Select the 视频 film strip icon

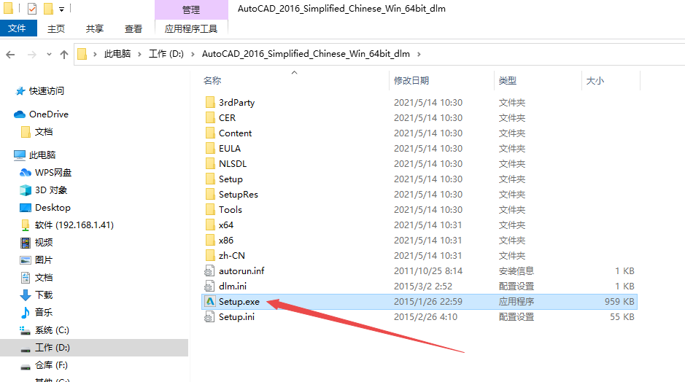(26, 243)
